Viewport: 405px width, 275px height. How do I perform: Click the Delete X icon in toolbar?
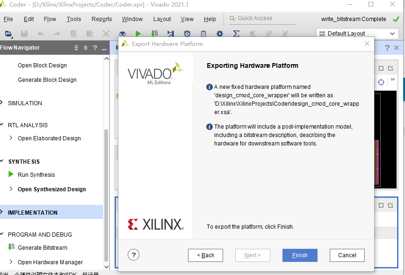(106, 34)
